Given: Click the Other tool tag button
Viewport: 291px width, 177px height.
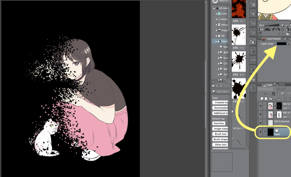Looking at the screenshot, I should [220, 145].
